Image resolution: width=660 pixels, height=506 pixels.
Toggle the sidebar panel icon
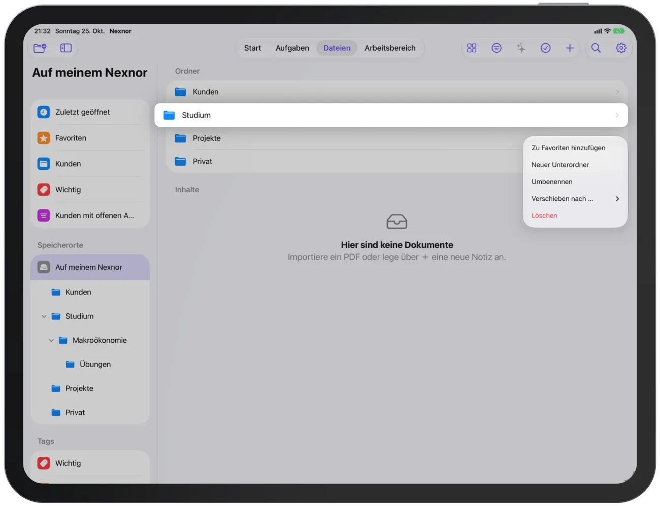66,48
